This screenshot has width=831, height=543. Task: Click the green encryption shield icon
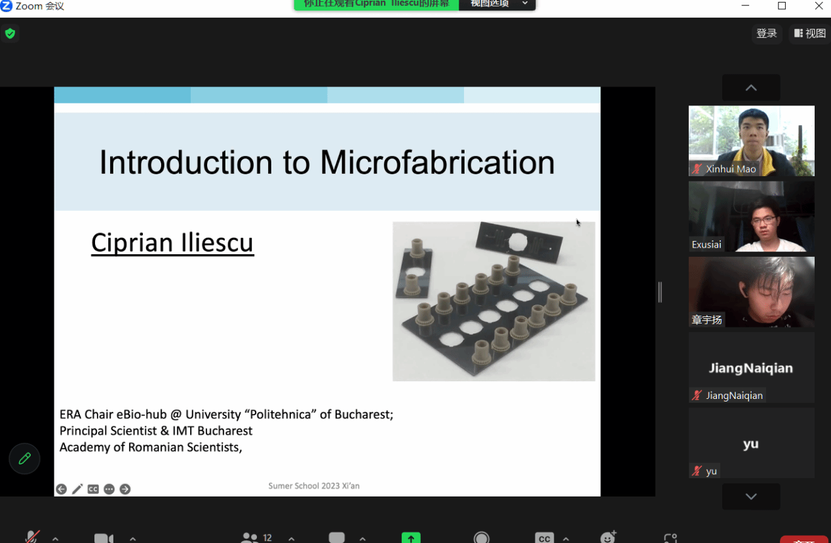coord(10,33)
